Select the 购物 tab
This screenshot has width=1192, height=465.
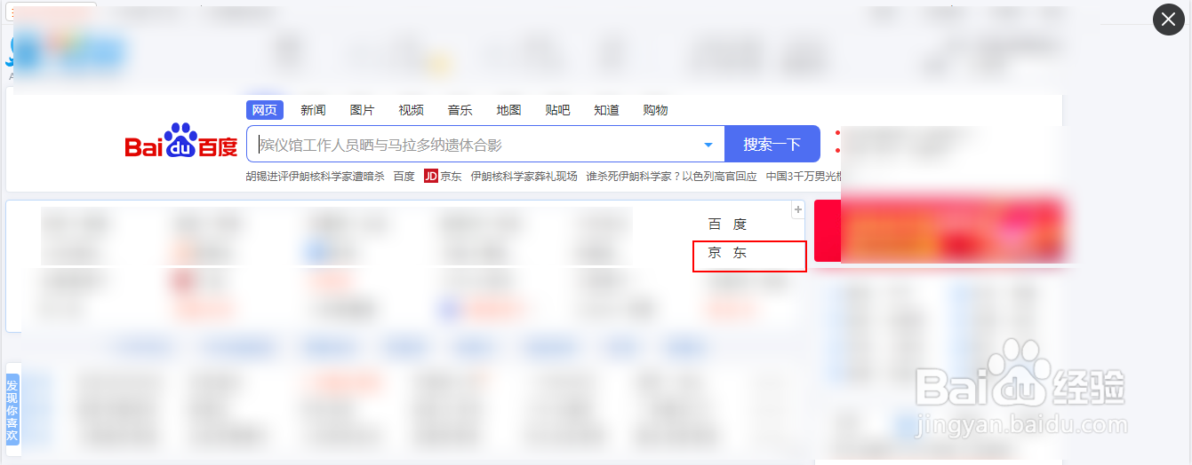point(655,110)
